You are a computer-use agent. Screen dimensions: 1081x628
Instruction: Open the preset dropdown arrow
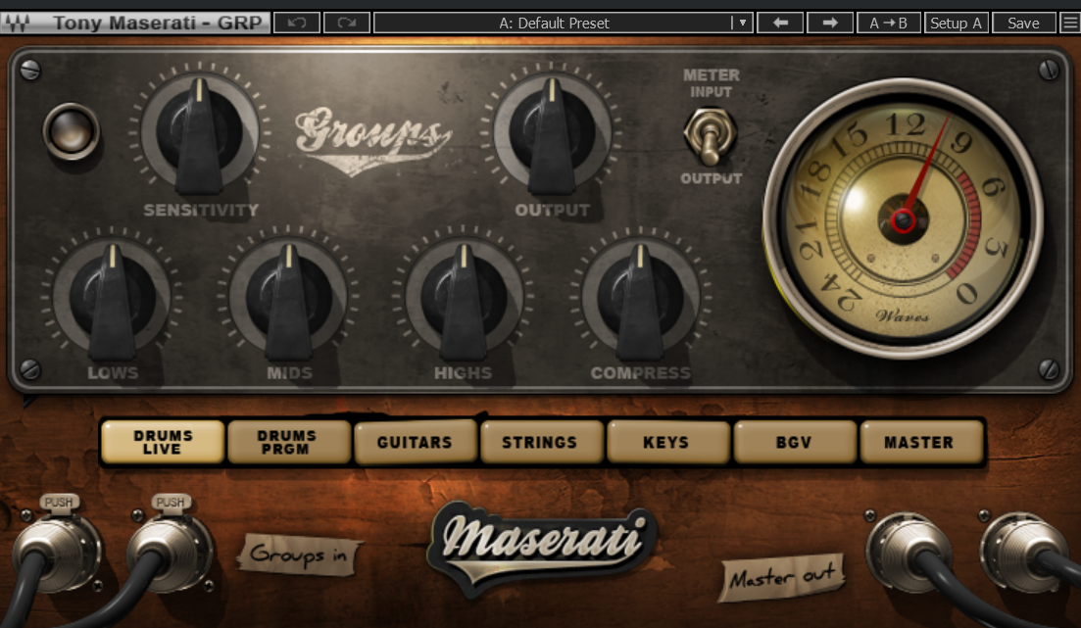(x=742, y=23)
